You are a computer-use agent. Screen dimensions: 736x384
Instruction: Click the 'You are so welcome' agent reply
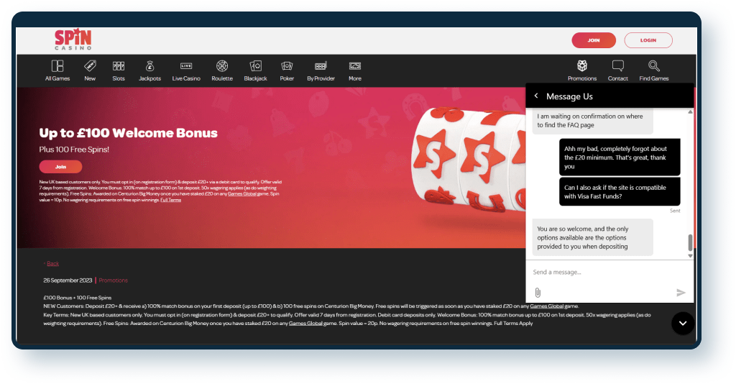tap(592, 237)
